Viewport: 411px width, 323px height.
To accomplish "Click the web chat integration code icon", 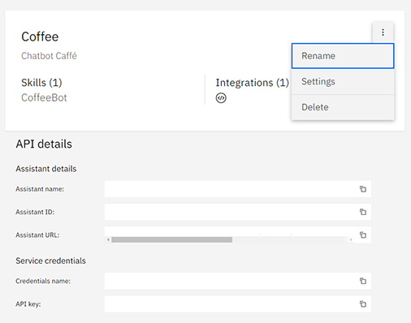I will click(x=221, y=98).
